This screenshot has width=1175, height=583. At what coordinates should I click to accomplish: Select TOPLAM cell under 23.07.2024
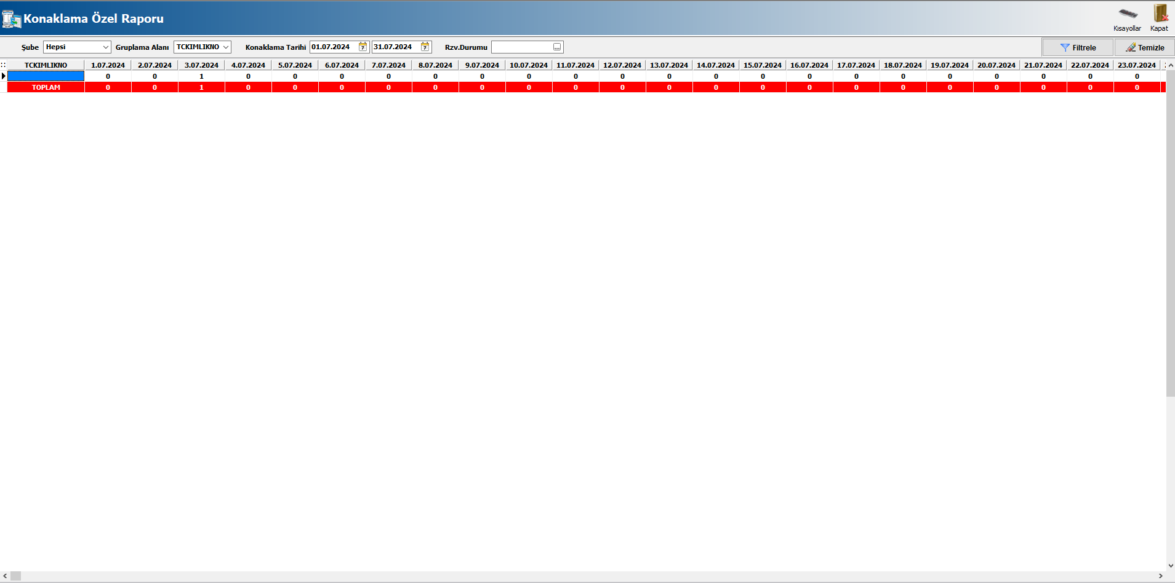click(1137, 87)
